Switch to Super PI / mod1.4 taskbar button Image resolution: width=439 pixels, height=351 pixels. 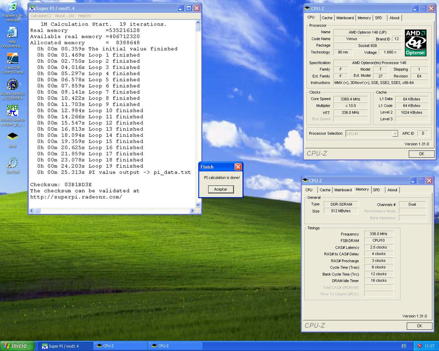[65, 346]
